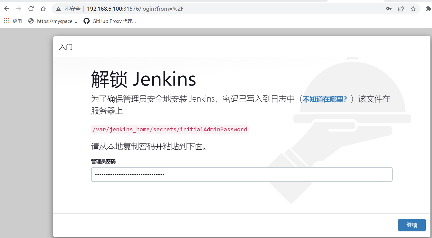Go back with the browser back arrow
Viewport: 432px width, 238px height.
(7, 9)
